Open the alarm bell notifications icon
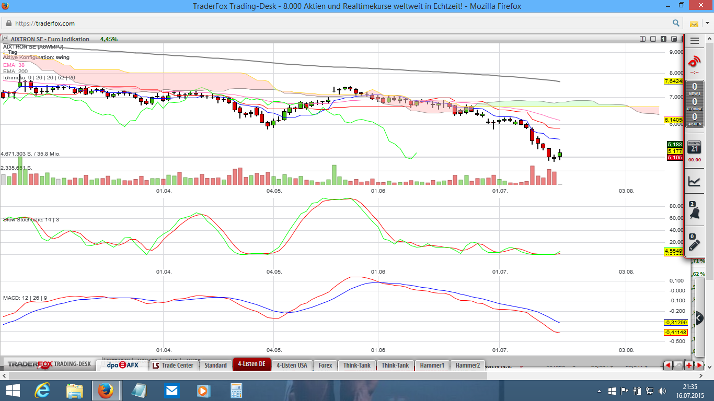This screenshot has width=714, height=401. [x=694, y=212]
